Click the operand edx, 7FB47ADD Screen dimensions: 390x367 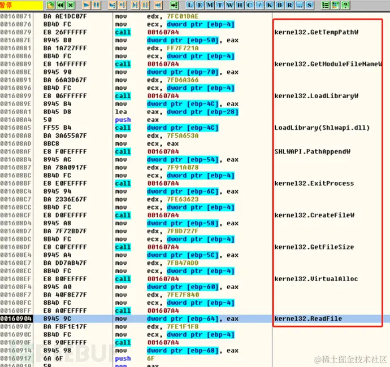pyautogui.click(x=172, y=263)
